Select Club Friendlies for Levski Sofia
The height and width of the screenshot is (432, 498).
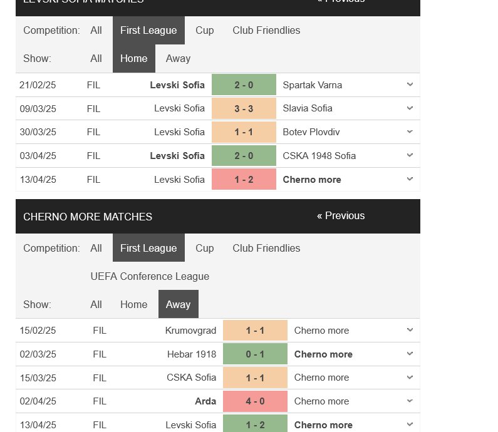(x=266, y=31)
